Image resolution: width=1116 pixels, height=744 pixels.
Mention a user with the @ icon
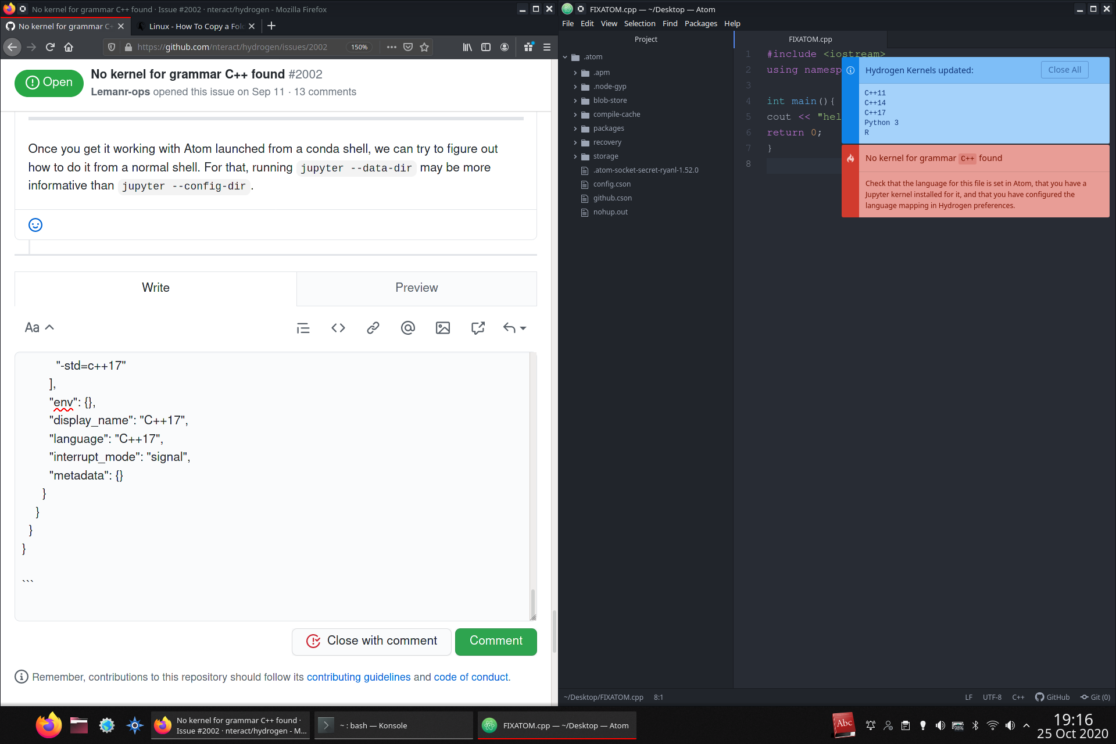408,327
